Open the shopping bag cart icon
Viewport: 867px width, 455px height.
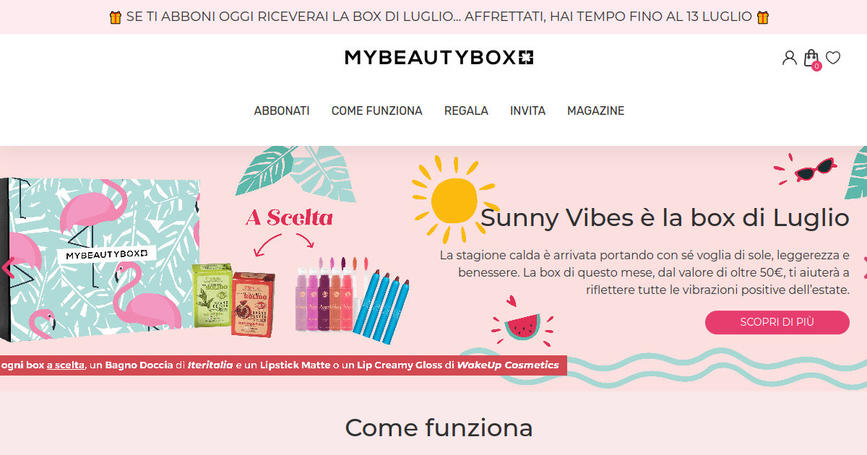point(811,58)
